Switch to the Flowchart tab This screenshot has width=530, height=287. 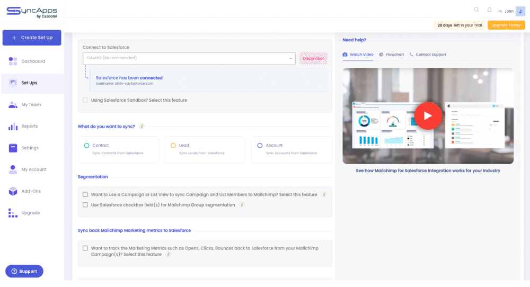pyautogui.click(x=392, y=55)
